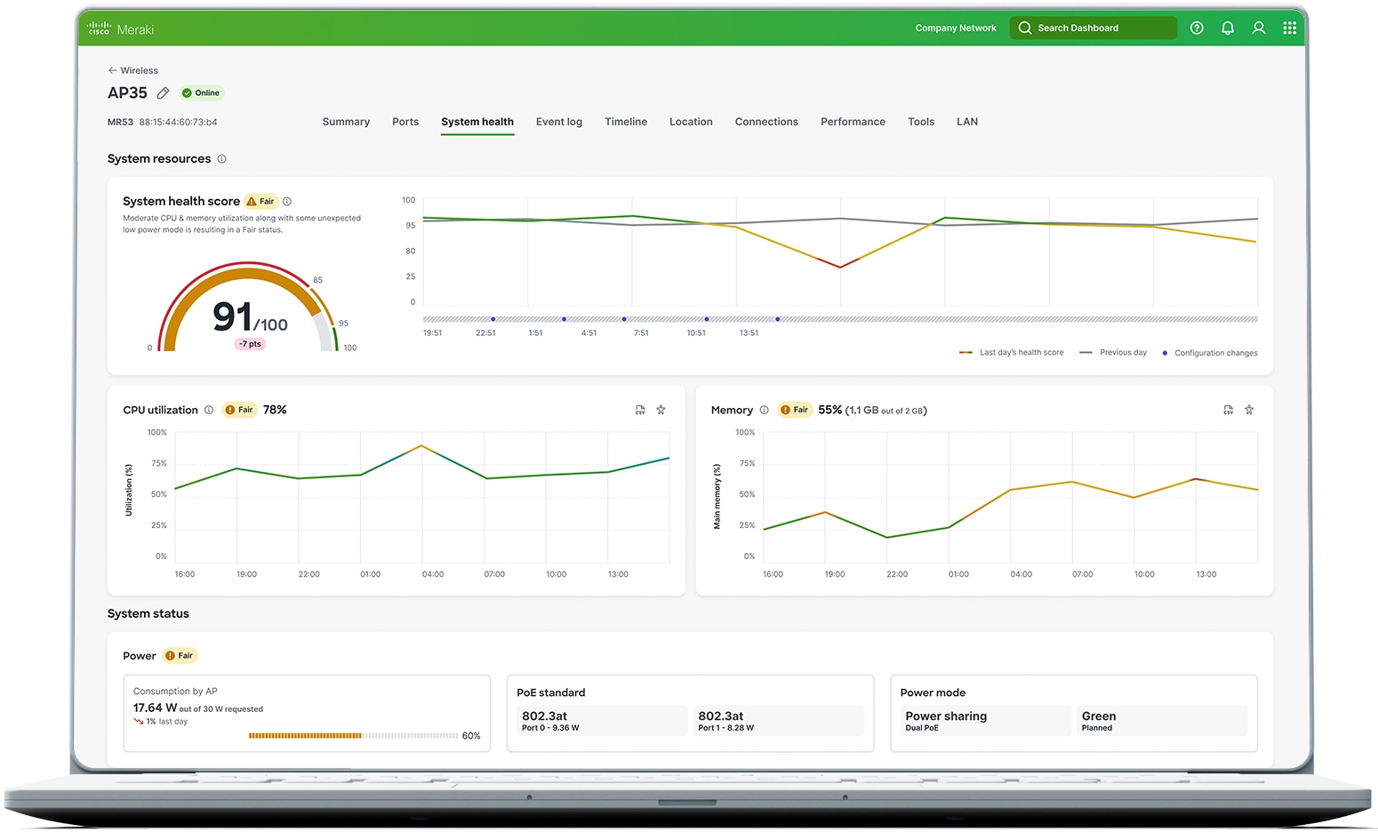The width and height of the screenshot is (1378, 832).
Task: Open the Performance tab
Action: pos(853,122)
